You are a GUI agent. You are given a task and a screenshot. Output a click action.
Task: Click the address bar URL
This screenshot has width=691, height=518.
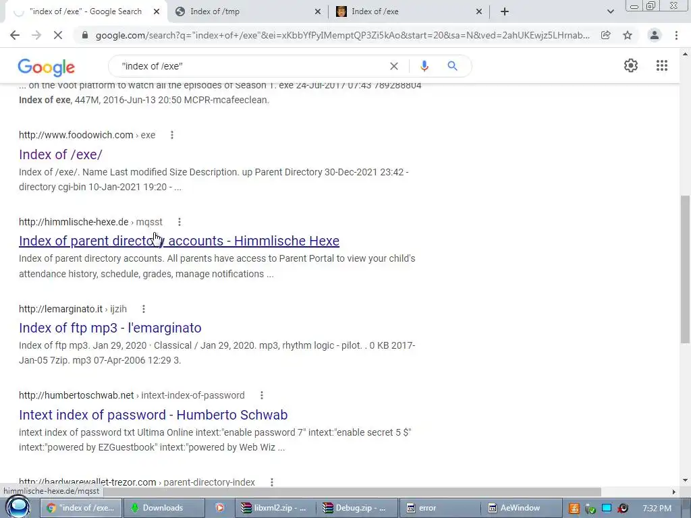pos(342,35)
